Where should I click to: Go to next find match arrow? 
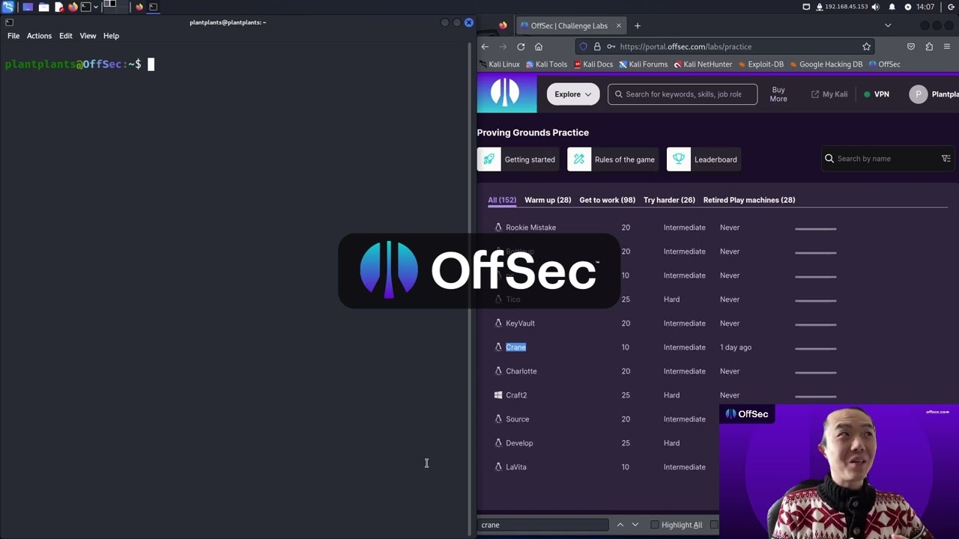point(635,525)
